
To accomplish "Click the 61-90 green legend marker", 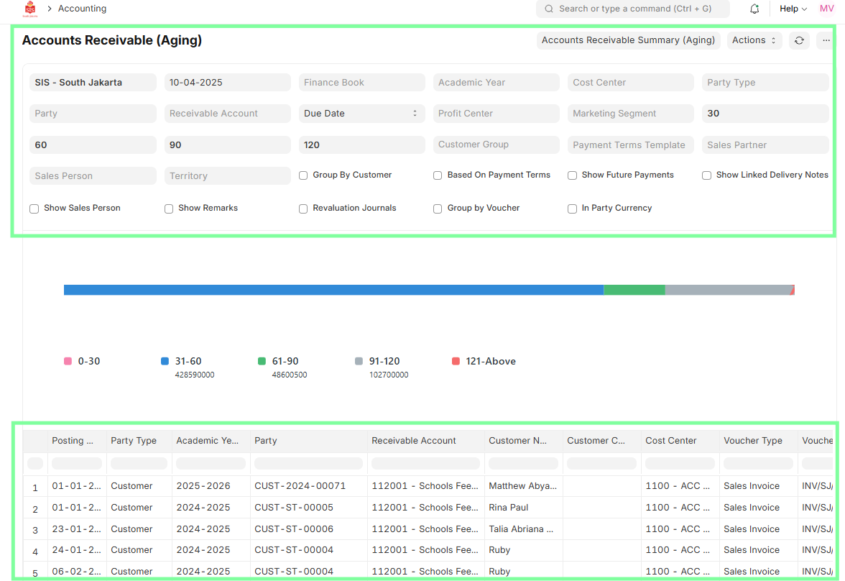I will tap(262, 362).
